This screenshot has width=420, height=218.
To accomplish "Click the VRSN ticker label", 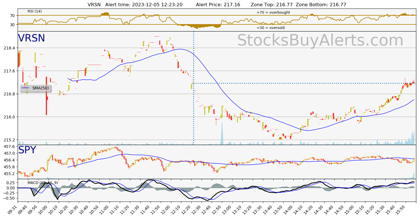I will coord(32,38).
